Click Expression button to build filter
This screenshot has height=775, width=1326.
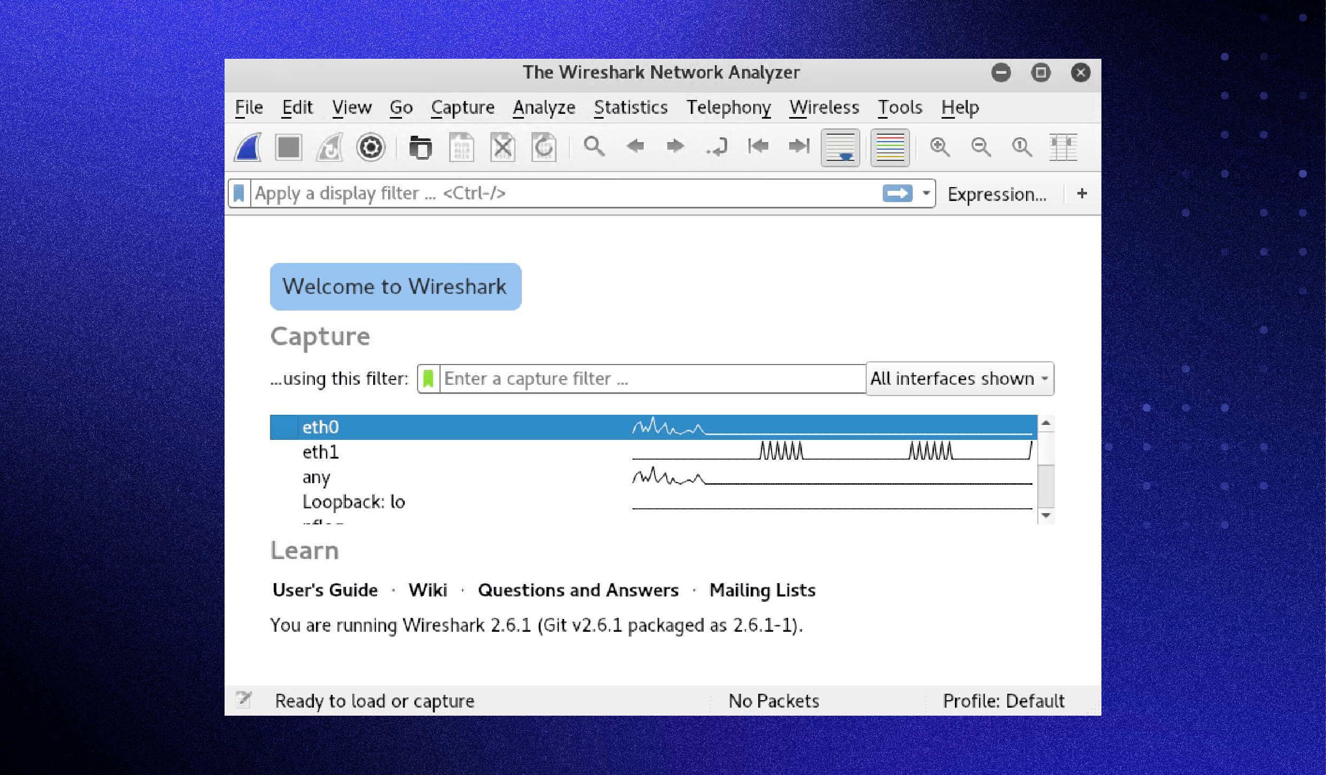(x=997, y=193)
